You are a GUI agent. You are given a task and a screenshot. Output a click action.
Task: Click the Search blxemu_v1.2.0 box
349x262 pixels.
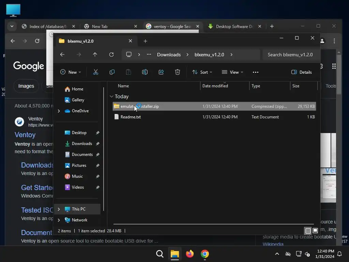[290, 55]
